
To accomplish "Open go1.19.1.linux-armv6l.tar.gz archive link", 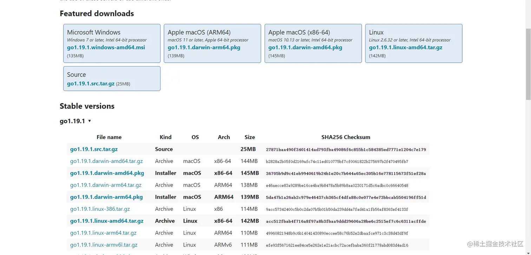I will point(104,245).
